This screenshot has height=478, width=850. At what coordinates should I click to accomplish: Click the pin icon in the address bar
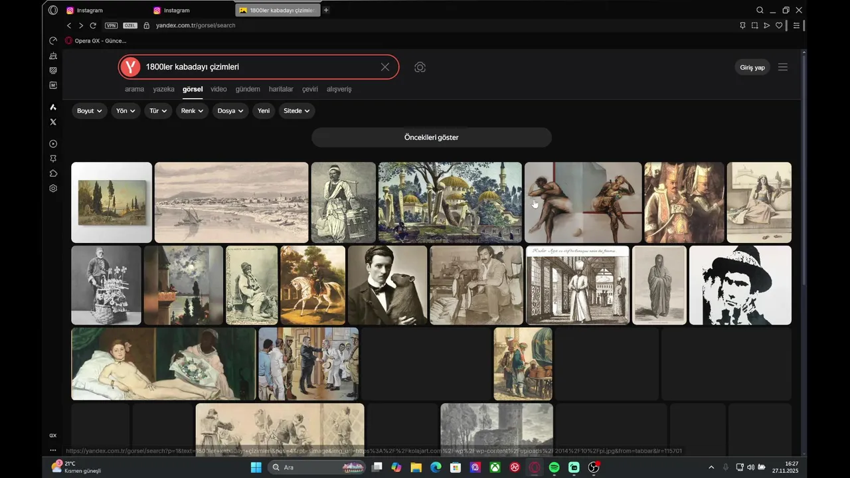(x=742, y=25)
